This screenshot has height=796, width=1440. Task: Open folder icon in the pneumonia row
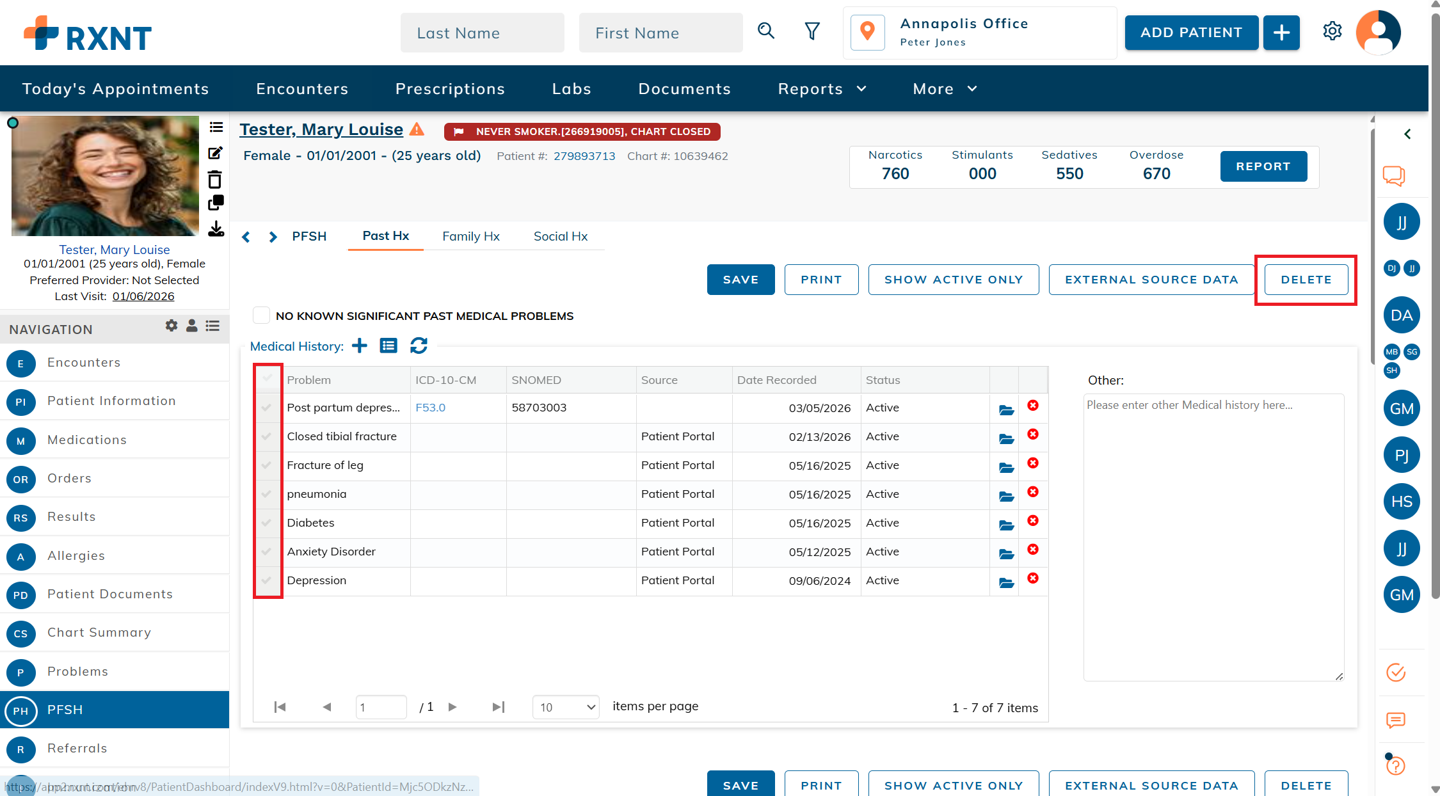point(1006,496)
